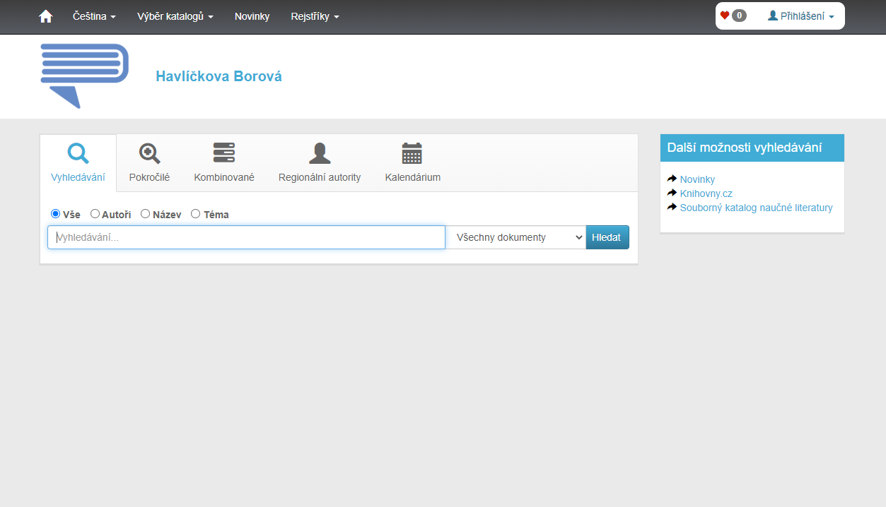
Task: Open the Rejstříky menu
Action: 315,16
